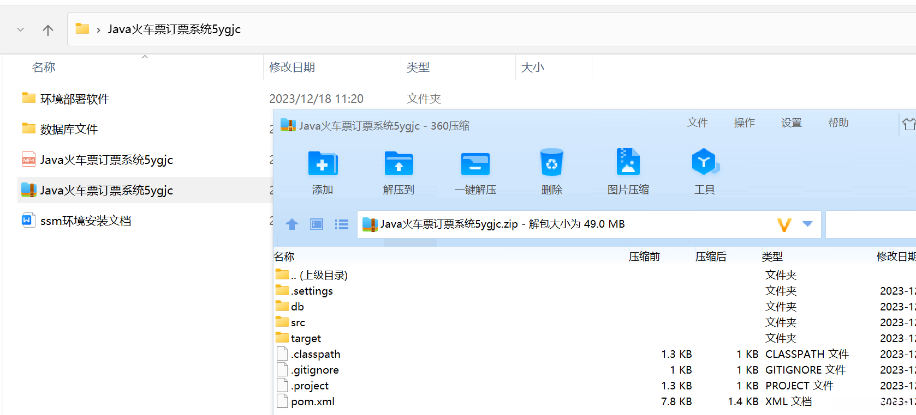This screenshot has height=415, width=916.
Task: Sort Explorer by 大小 column
Action: point(533,67)
